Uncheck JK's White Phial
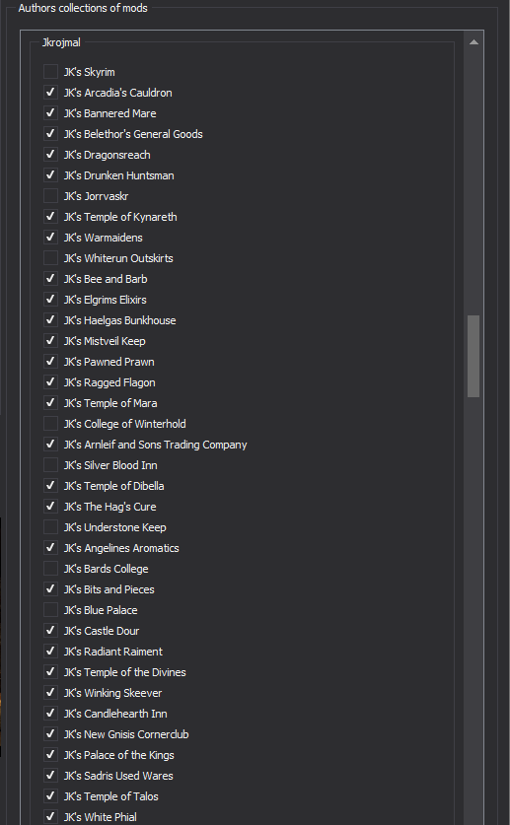The width and height of the screenshot is (510, 825). (50, 816)
